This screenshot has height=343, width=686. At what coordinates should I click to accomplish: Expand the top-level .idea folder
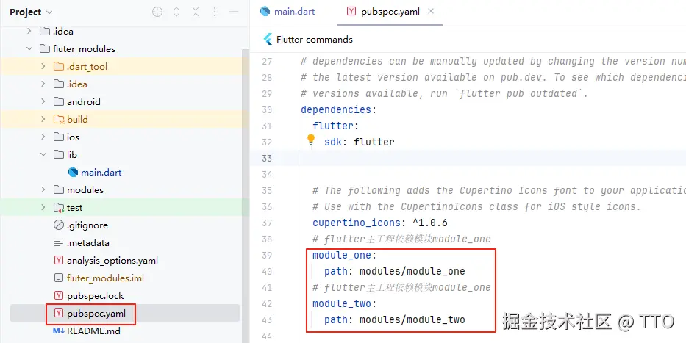(x=29, y=31)
